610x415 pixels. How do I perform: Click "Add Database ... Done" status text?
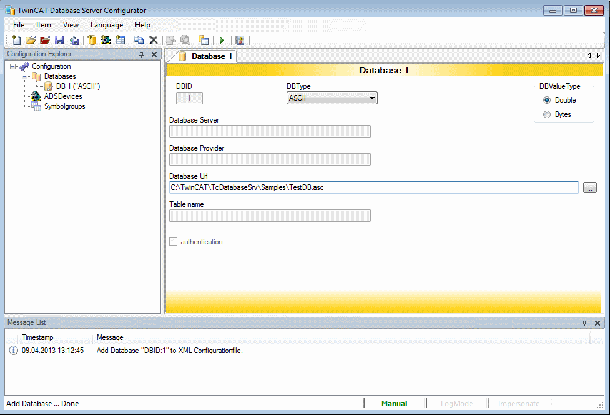pos(42,404)
